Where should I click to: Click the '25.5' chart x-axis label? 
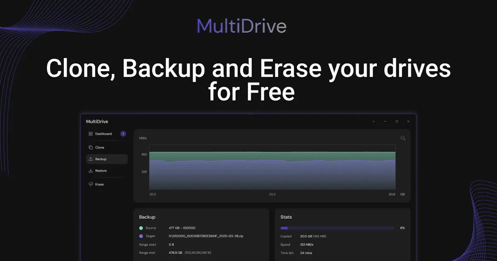coord(272,194)
